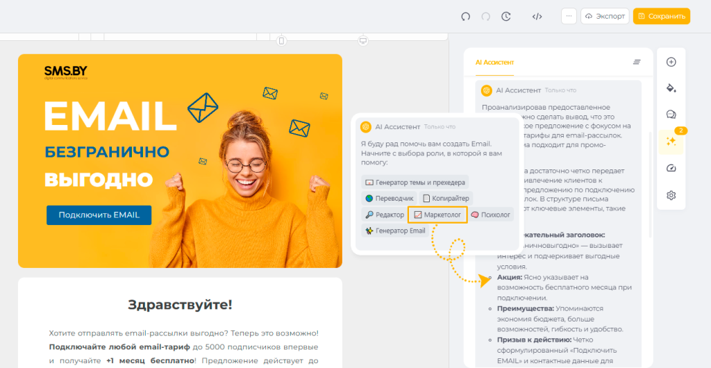Choose the Маркетолог role chip
Image resolution: width=711 pixels, height=368 pixels.
point(437,215)
